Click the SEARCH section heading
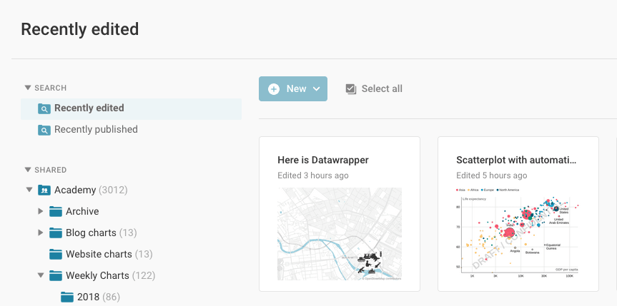The image size is (617, 306). [50, 88]
